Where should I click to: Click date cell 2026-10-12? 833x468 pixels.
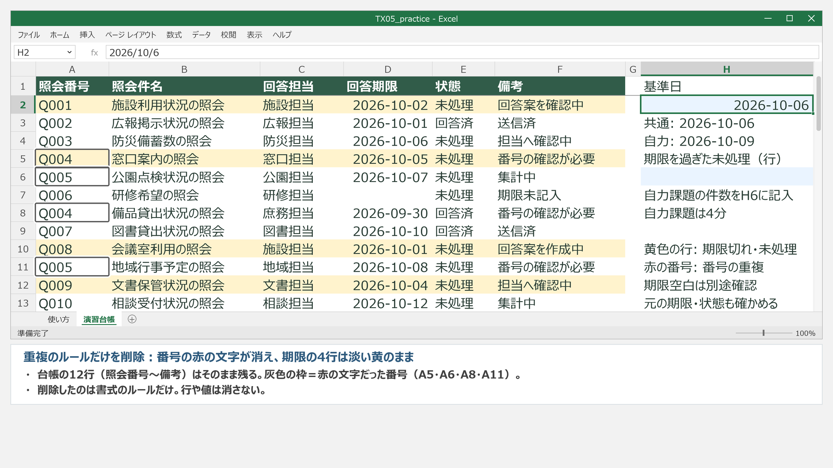click(388, 303)
